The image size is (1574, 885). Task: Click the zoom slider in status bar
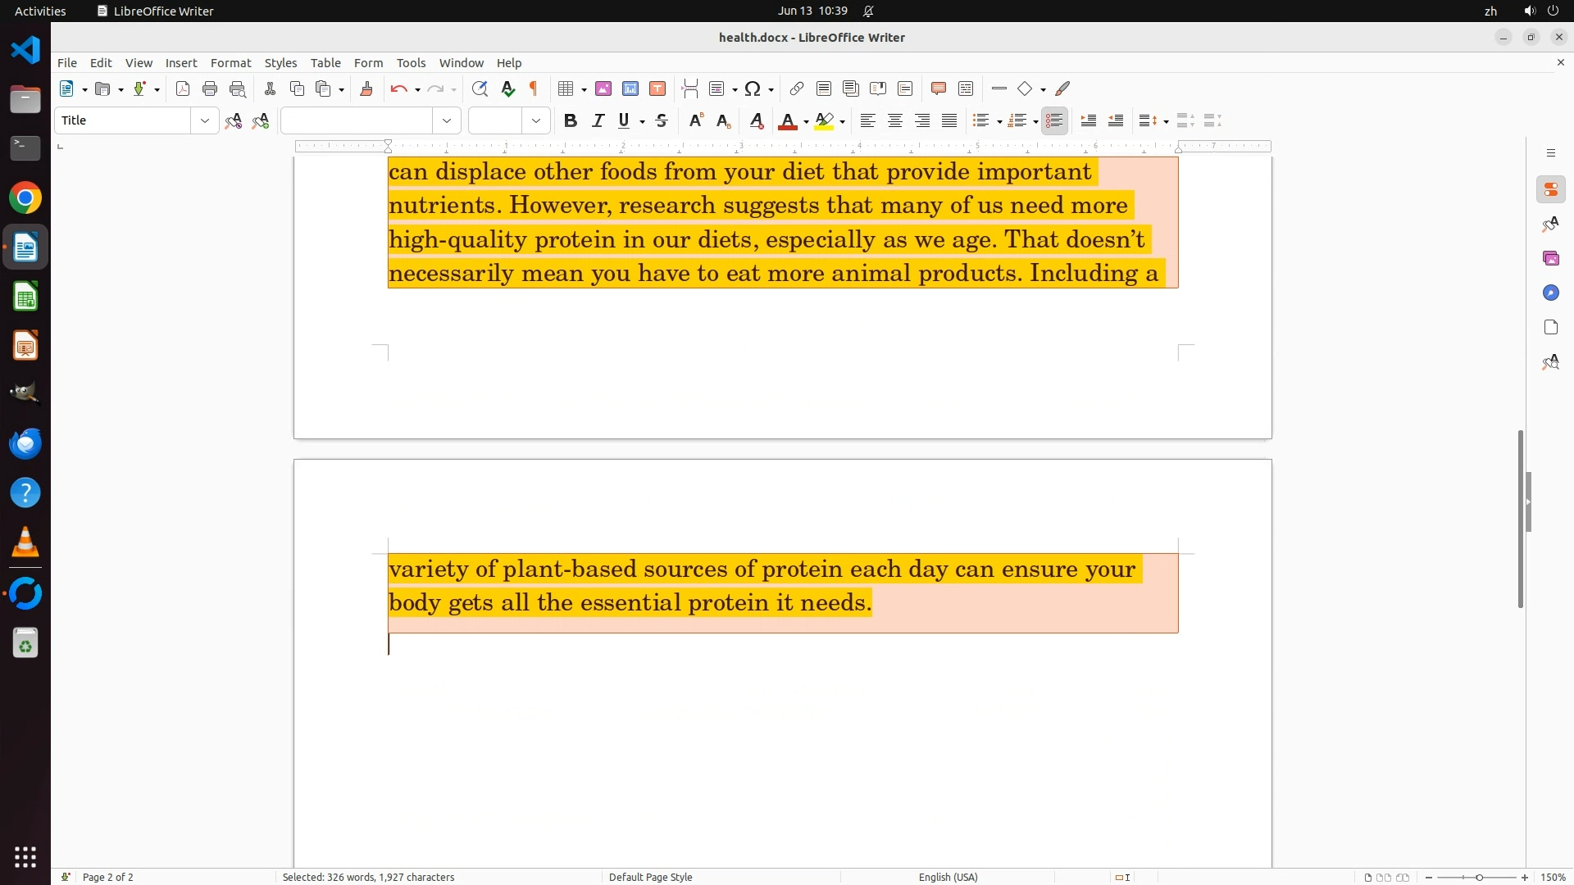(x=1478, y=877)
